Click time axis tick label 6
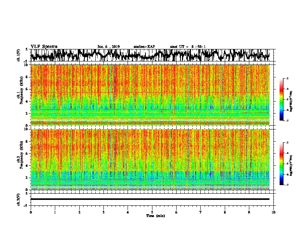The width and height of the screenshot is (308, 238). 177,212
